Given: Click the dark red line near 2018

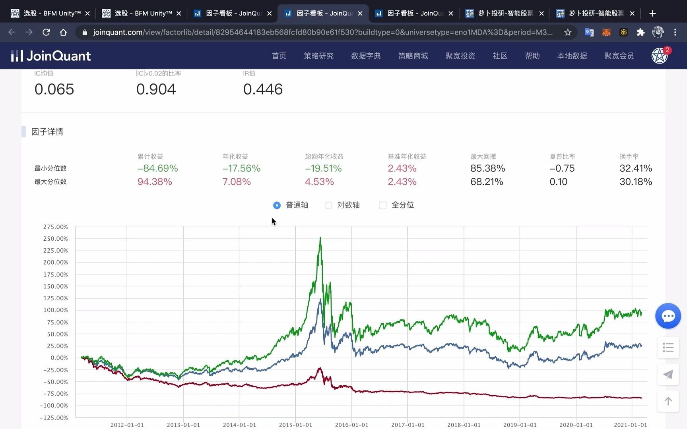Looking at the screenshot, I should tap(464, 393).
